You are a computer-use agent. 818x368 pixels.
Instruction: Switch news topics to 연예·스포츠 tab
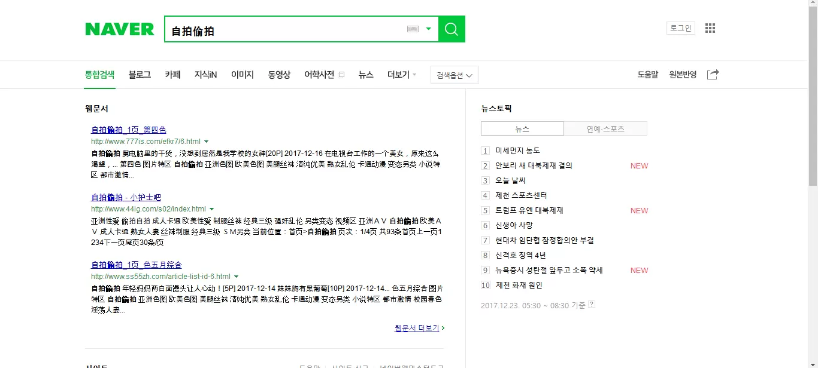pos(605,128)
